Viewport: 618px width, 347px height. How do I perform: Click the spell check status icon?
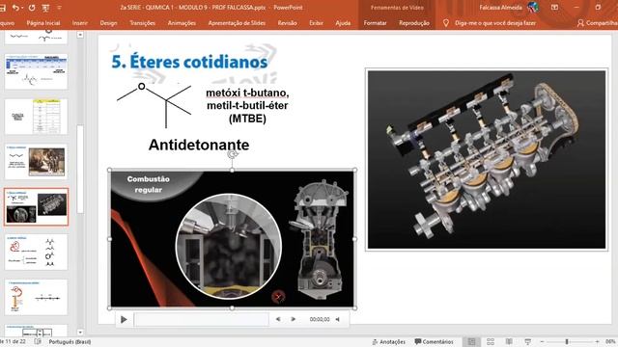(38, 341)
